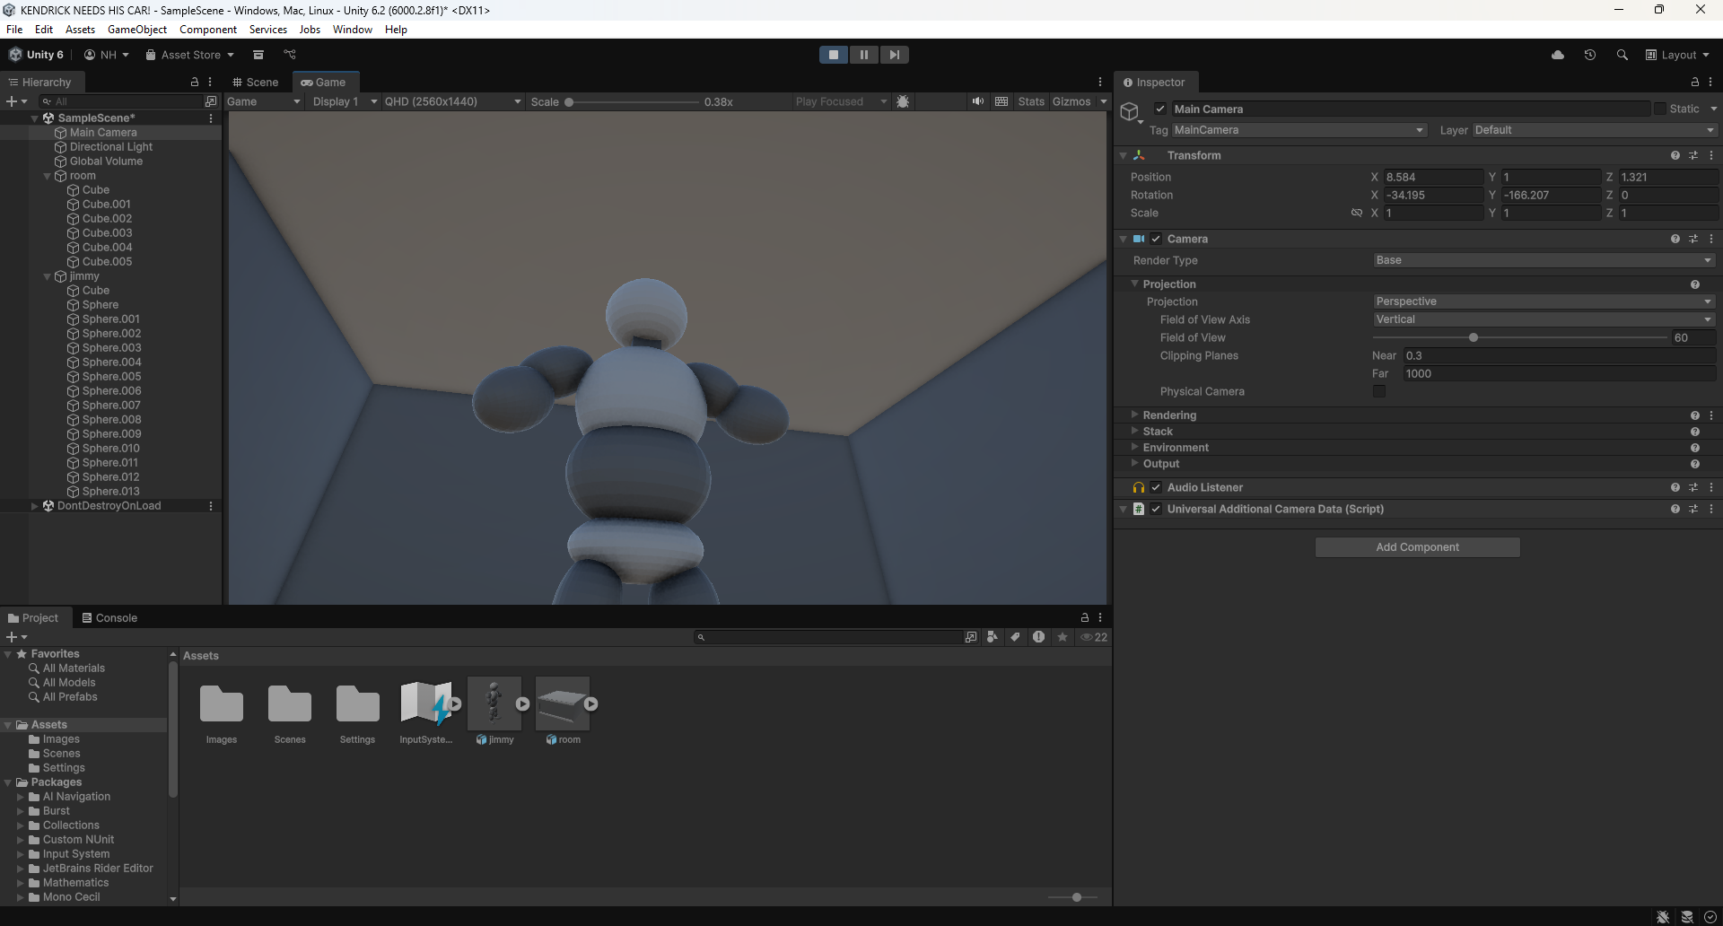The width and height of the screenshot is (1723, 926).
Task: Open the global search magnifier icon
Action: (1622, 55)
